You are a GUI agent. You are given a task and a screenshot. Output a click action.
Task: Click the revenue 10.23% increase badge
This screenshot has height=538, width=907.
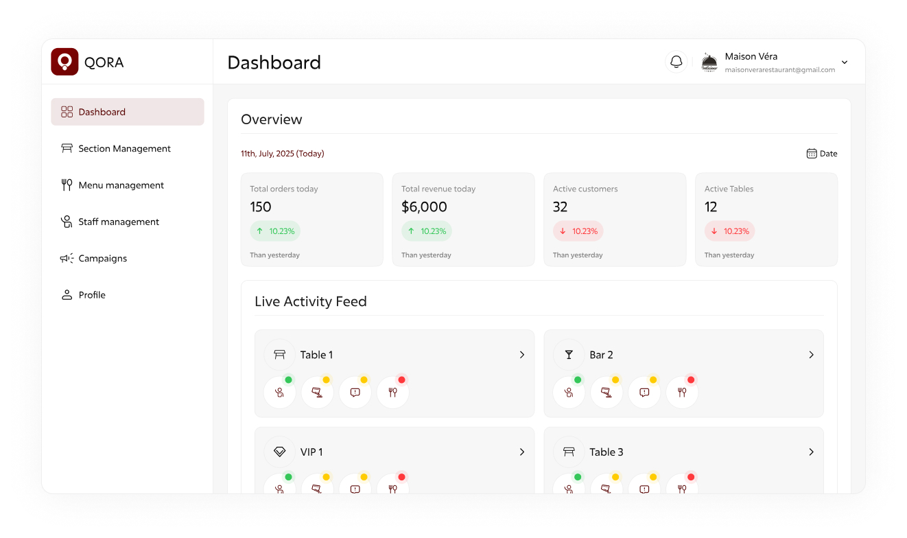coord(427,231)
